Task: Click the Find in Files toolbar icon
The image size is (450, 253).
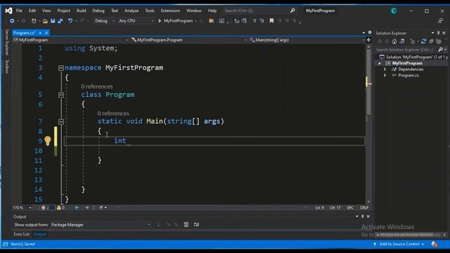Action: (211, 21)
